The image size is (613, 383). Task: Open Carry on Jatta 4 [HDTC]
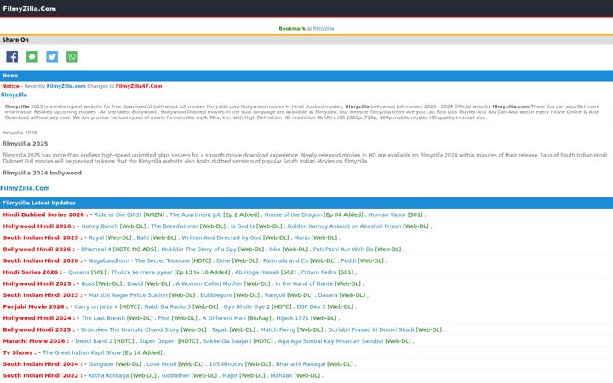pyautogui.click(x=106, y=306)
